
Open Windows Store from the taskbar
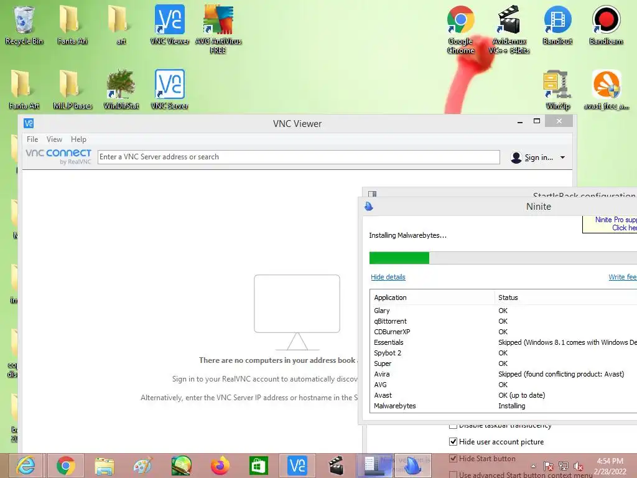[x=258, y=466]
